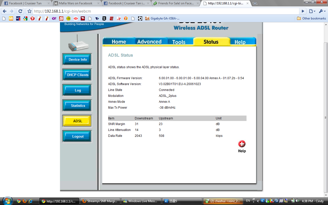Click the browser Reload button
The height and width of the screenshot is (205, 328).
coord(20,11)
